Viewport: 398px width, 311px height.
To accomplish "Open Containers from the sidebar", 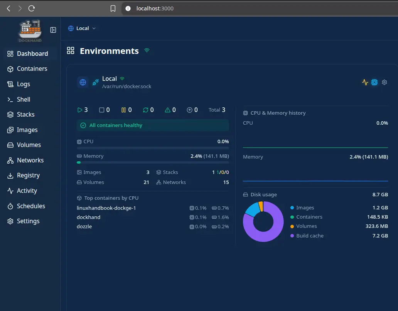I will (32, 69).
